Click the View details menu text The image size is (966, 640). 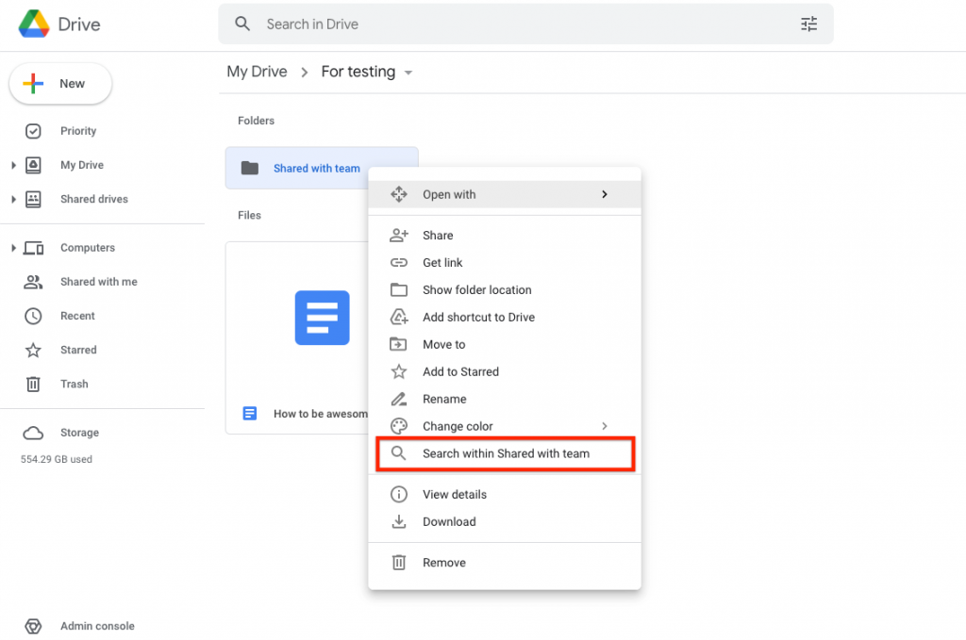pyautogui.click(x=455, y=494)
